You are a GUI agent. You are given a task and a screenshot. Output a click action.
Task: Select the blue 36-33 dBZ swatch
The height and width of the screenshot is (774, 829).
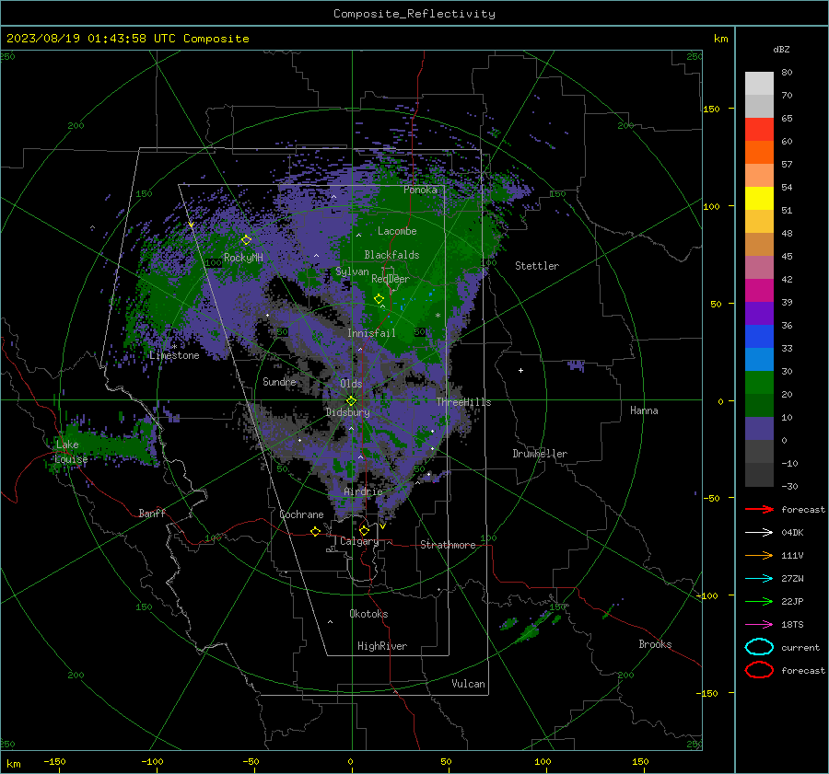(x=759, y=337)
